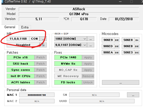Click Apply next to NO_CAP fix

(88, 70)
